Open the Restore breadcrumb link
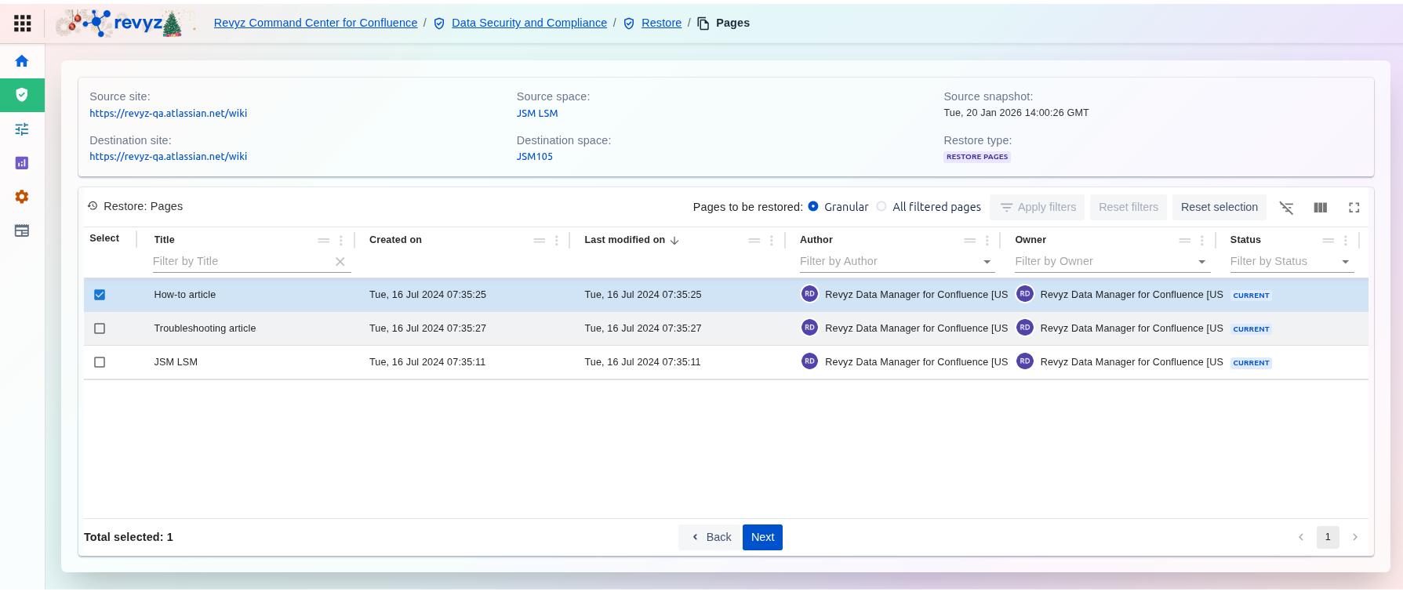Image resolution: width=1403 pixels, height=595 pixels. [661, 23]
